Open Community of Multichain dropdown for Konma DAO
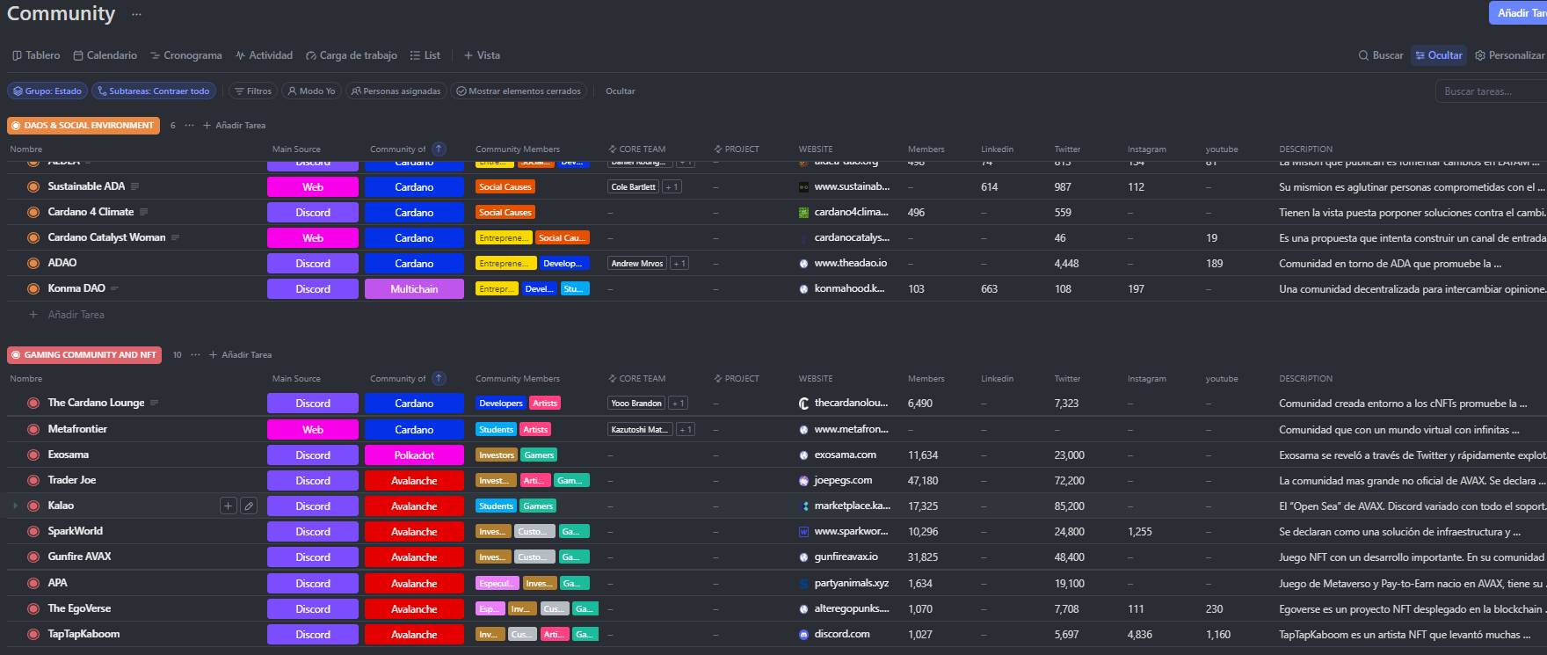The width and height of the screenshot is (1547, 655). [x=414, y=288]
